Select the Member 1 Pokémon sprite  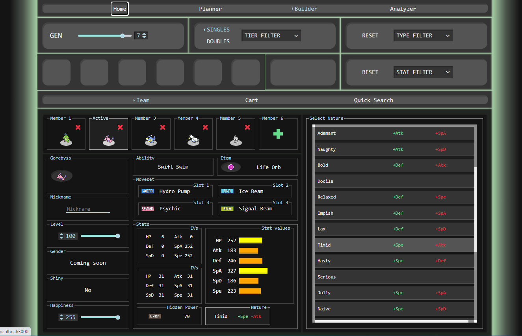pos(66,139)
